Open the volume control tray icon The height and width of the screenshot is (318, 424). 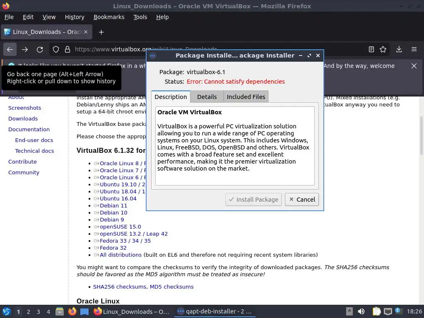(x=361, y=311)
